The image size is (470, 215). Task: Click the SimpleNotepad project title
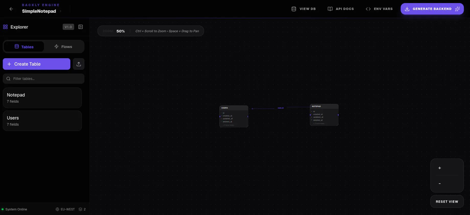(39, 11)
